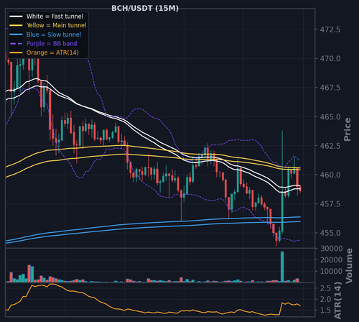
Task: Click the vertical 'Price' axis title
Action: tap(348, 129)
